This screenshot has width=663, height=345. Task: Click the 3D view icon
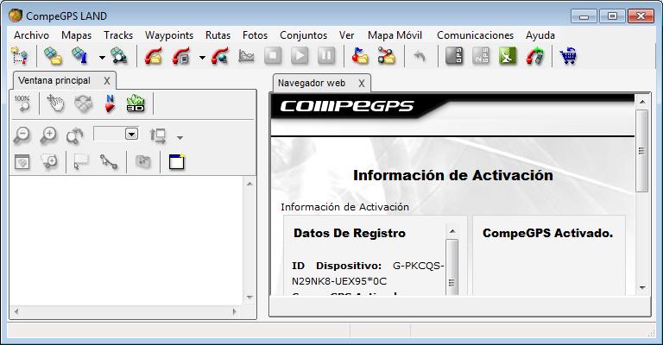click(x=136, y=104)
